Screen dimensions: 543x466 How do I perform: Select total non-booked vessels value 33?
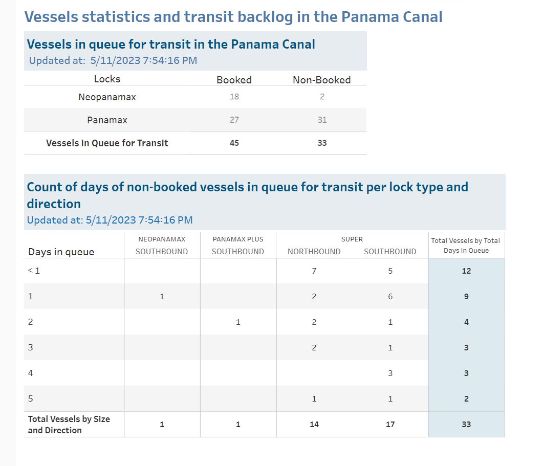tap(322, 143)
